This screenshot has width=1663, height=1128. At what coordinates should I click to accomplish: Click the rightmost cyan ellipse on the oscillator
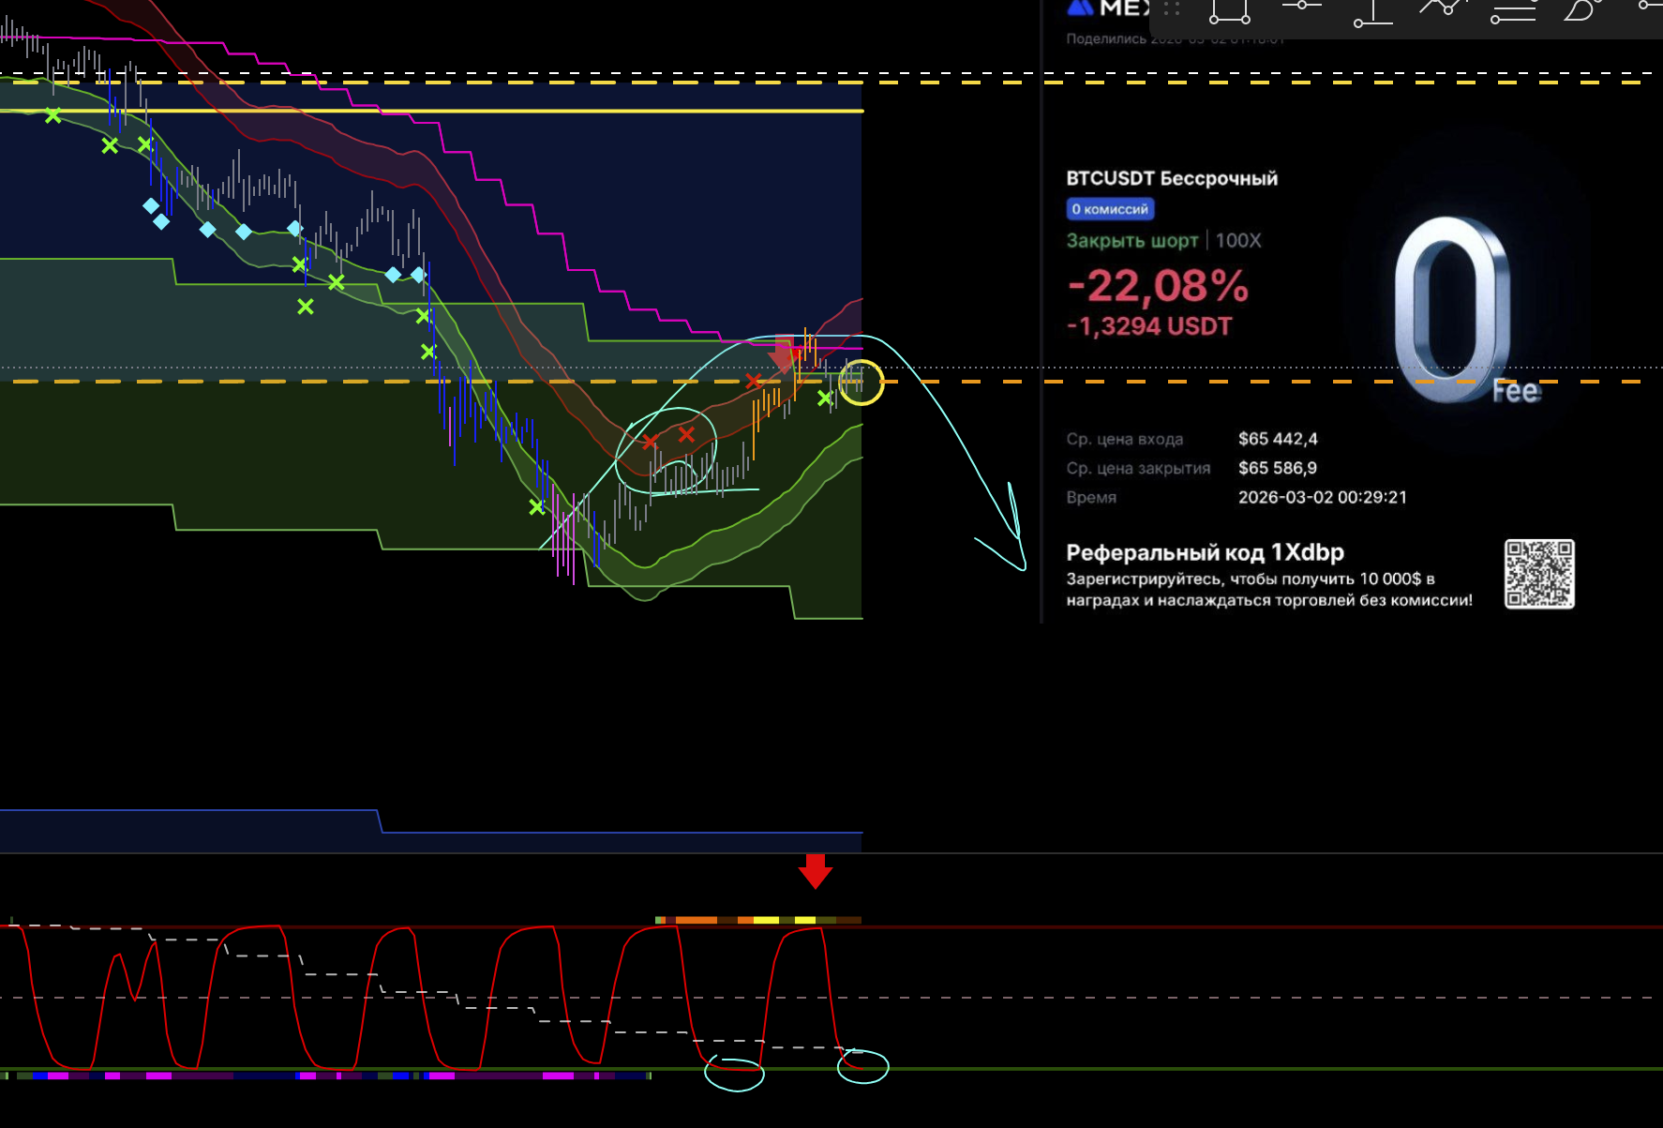point(862,1066)
